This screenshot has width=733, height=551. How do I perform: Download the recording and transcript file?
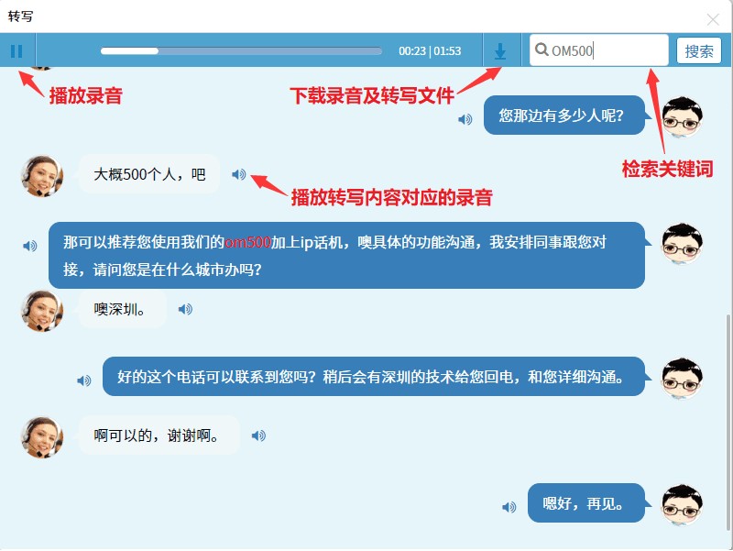[x=500, y=51]
